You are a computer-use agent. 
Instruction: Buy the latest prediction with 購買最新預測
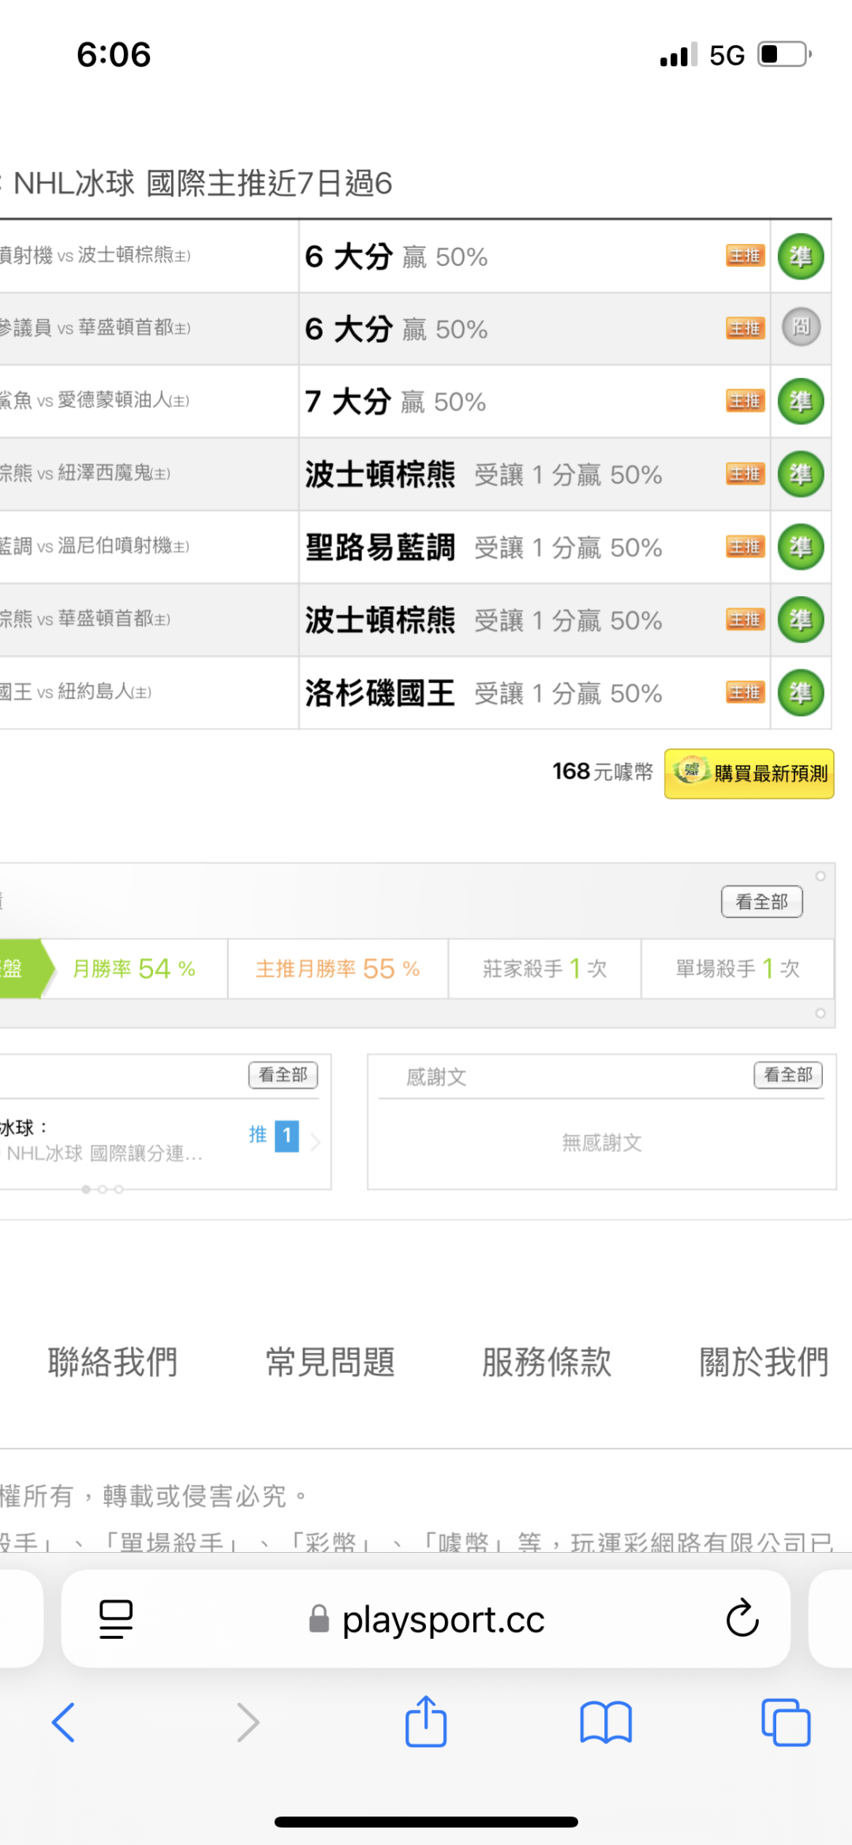click(x=749, y=774)
